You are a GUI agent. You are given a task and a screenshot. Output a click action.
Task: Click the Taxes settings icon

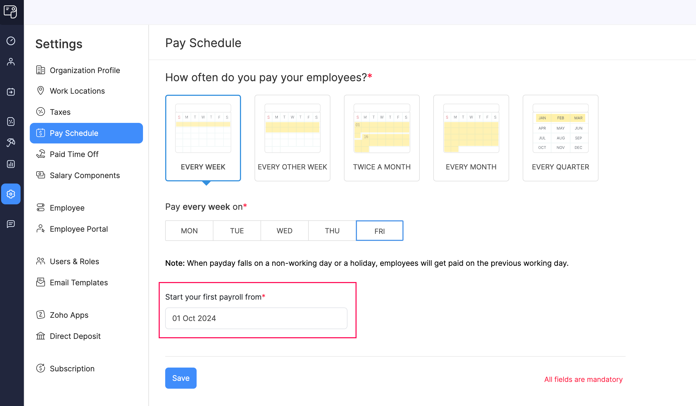pos(41,112)
